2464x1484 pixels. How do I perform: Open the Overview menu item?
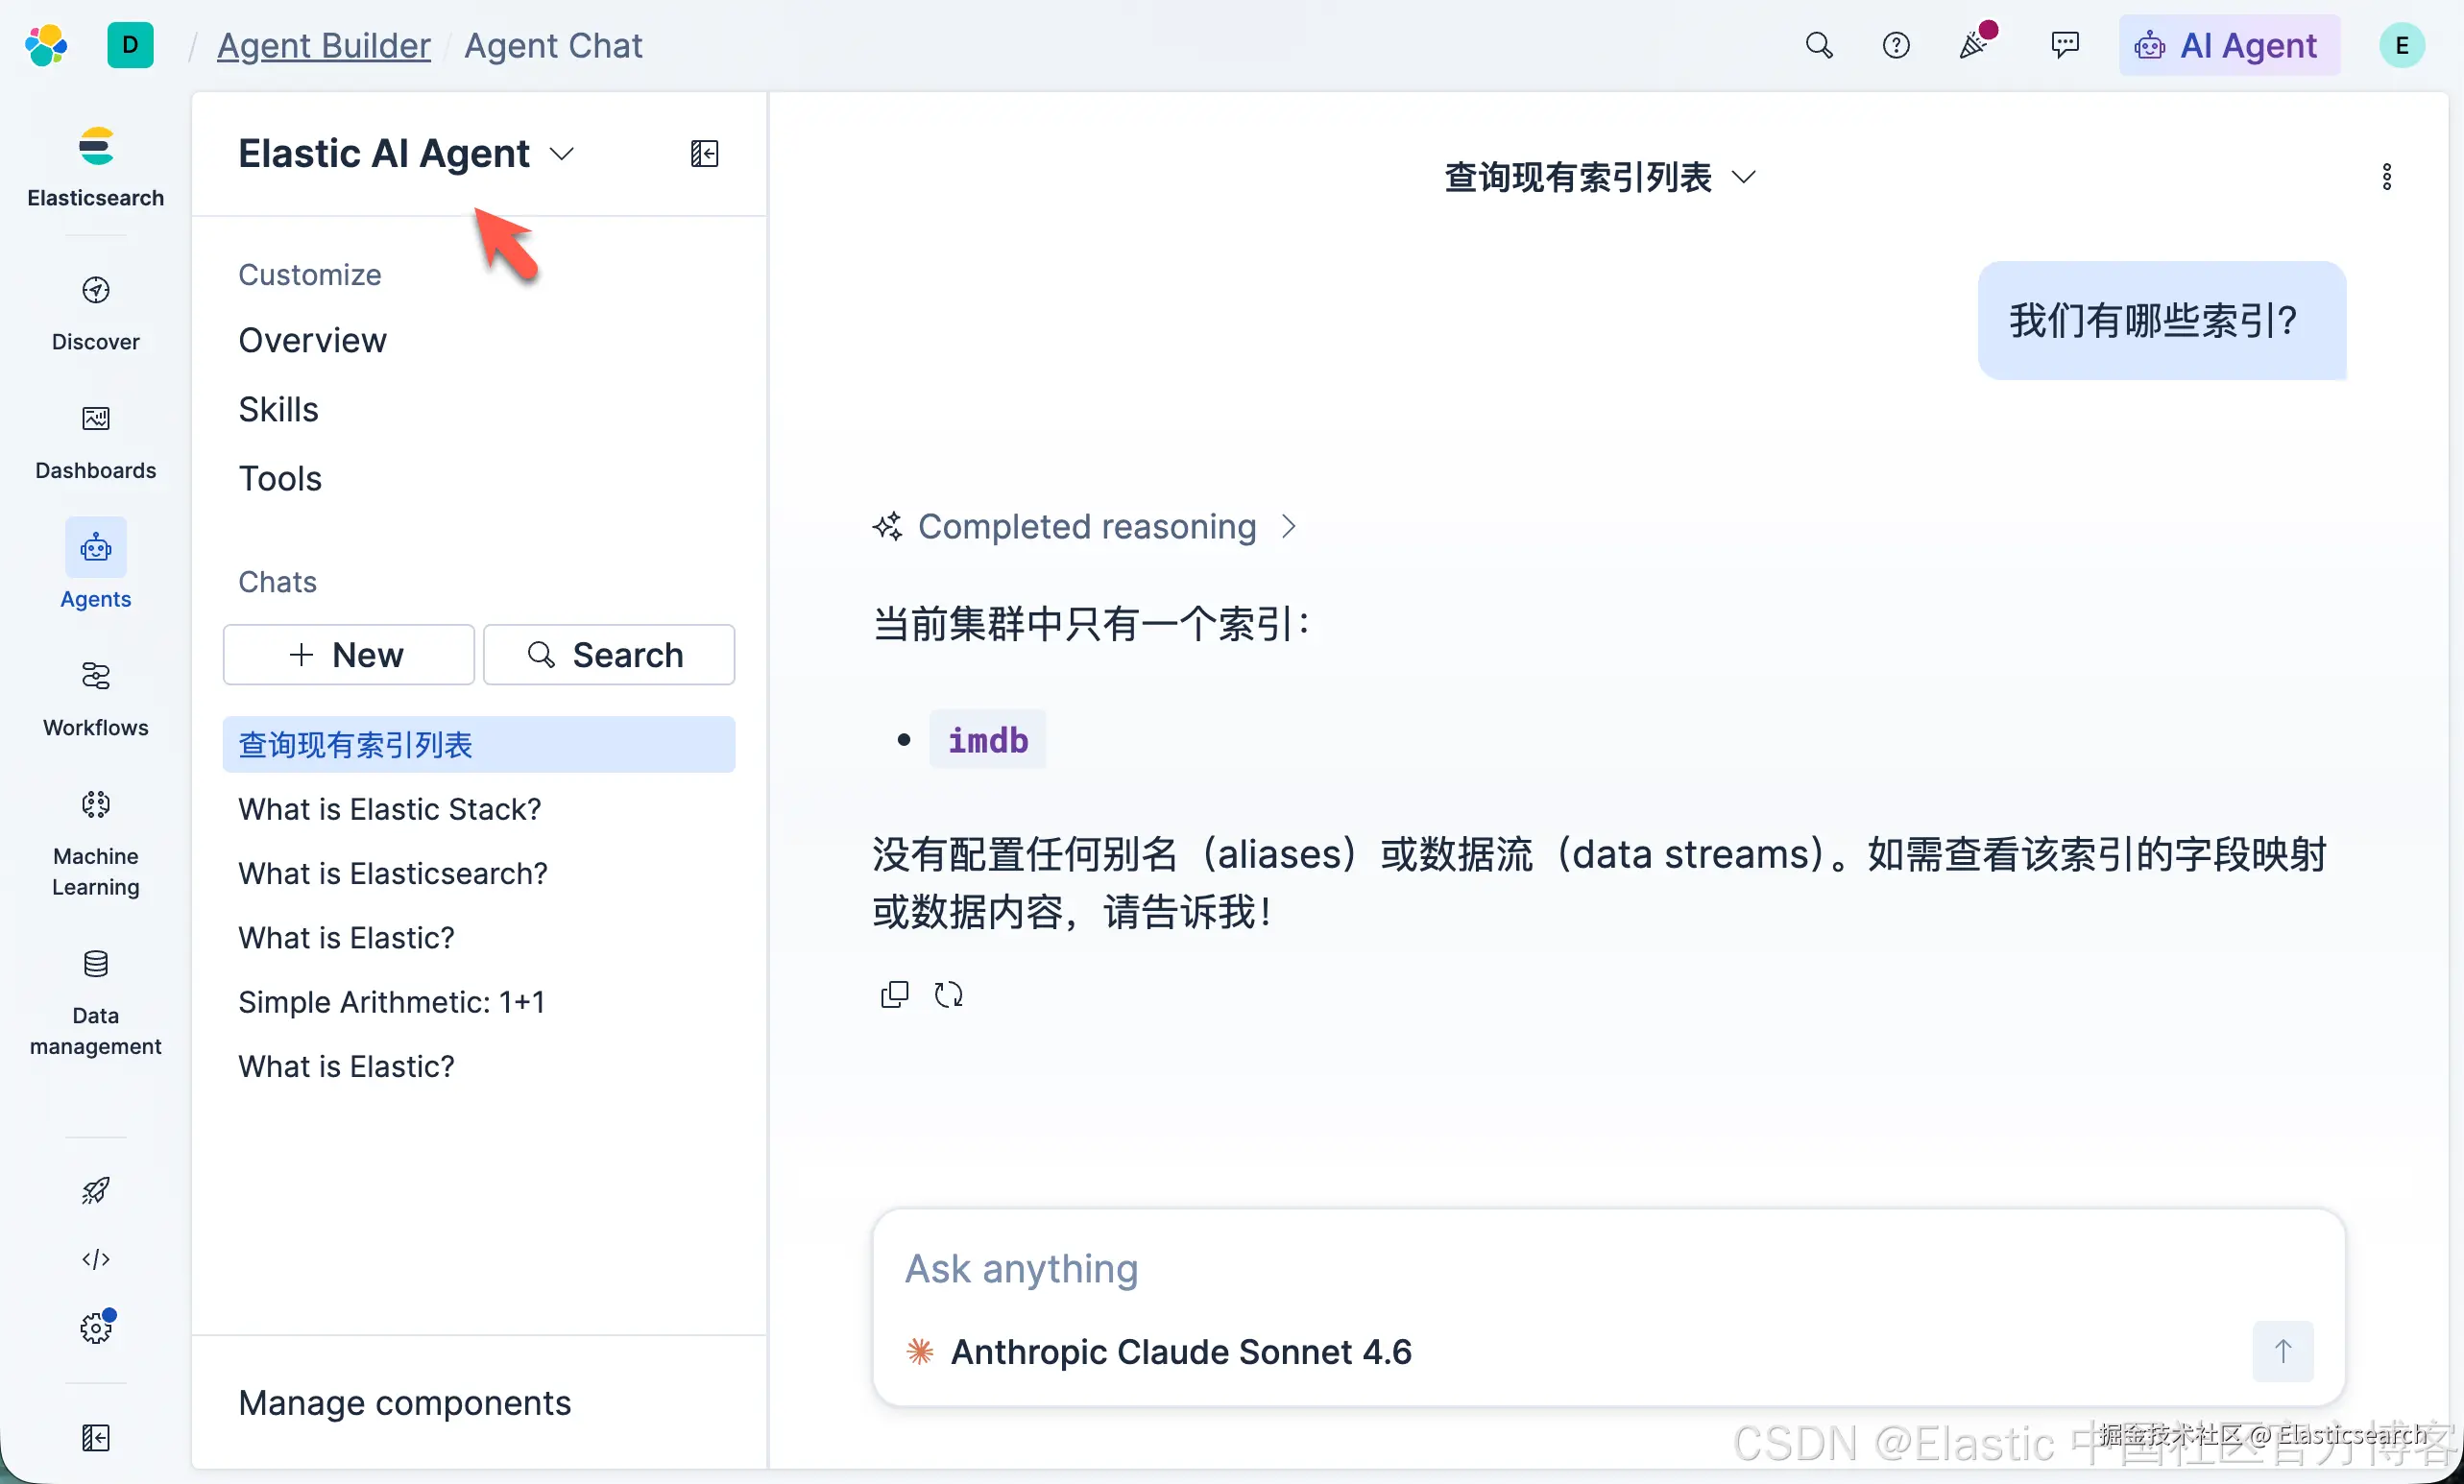click(313, 341)
